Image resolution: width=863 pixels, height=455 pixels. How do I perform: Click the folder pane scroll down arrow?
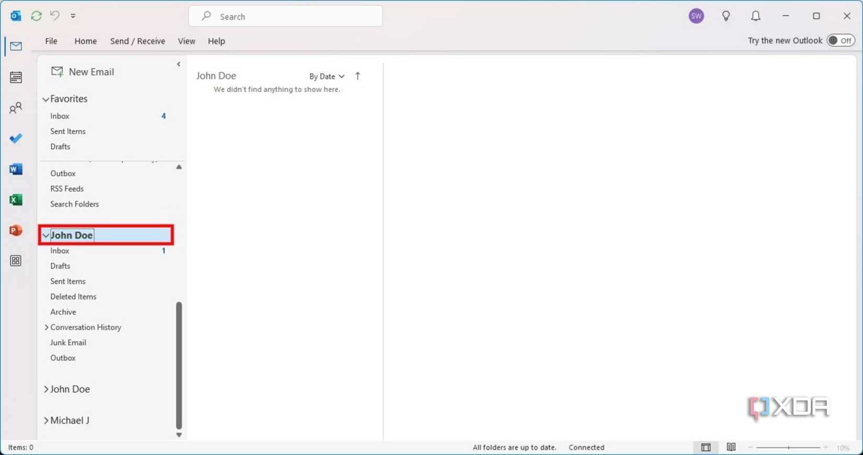click(x=179, y=435)
